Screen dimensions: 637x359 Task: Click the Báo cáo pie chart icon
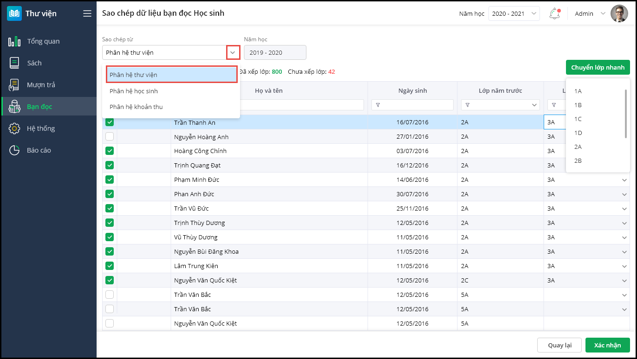coord(14,150)
